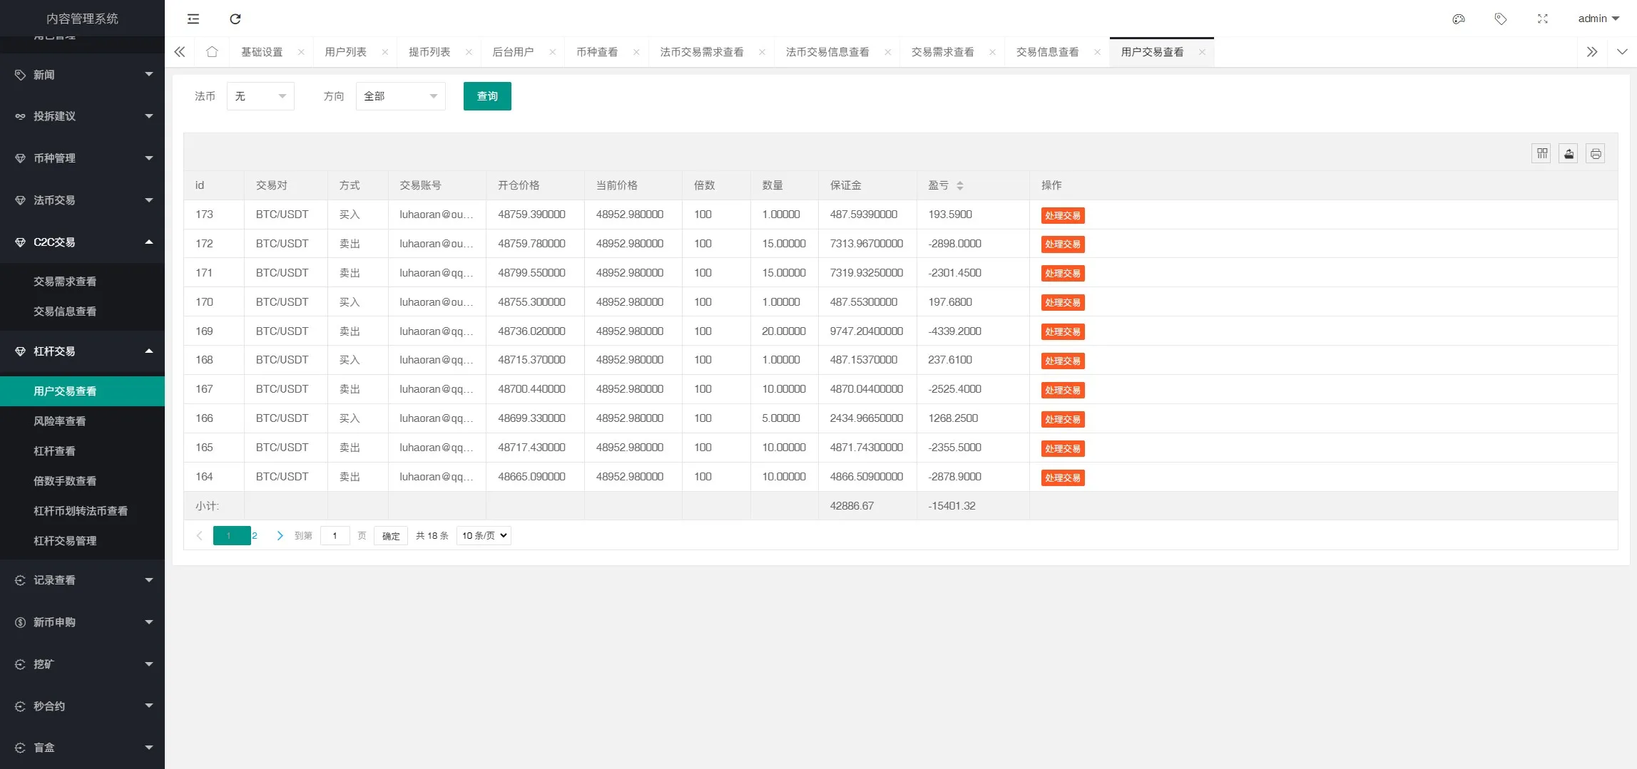Toggle fullscreen with the expand icon
This screenshot has width=1637, height=769.
1543,19
